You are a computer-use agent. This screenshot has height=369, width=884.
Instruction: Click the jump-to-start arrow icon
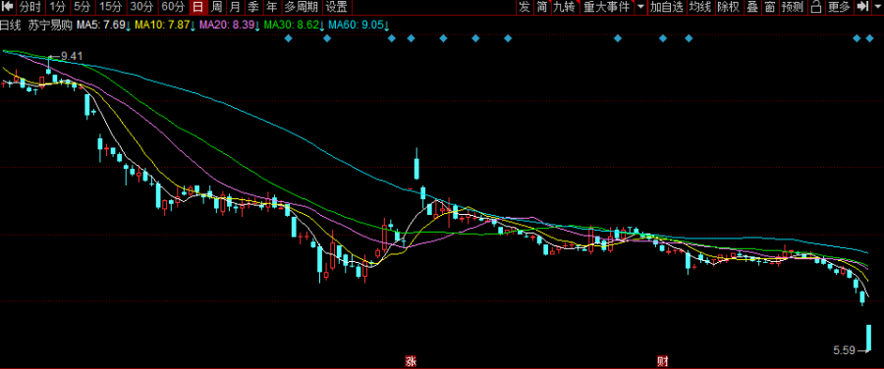point(7,7)
